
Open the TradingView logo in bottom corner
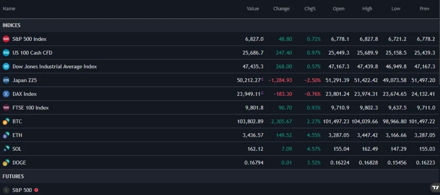434,188
